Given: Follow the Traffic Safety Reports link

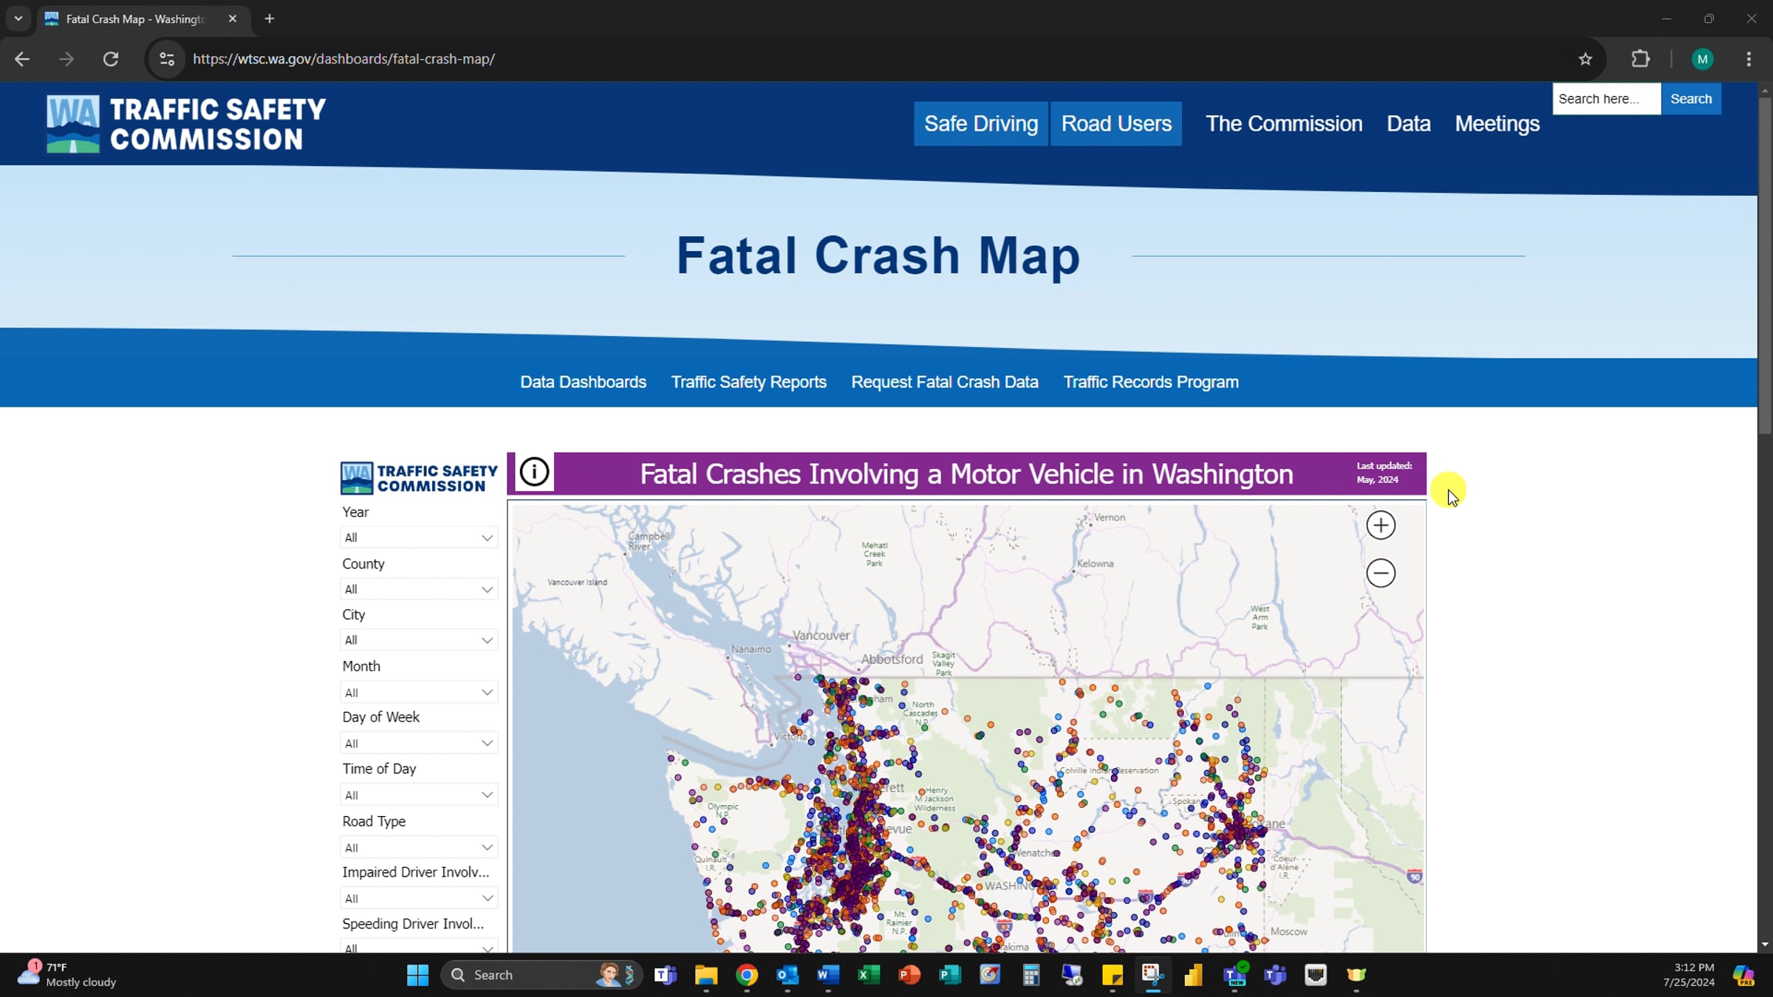Looking at the screenshot, I should click(x=748, y=382).
